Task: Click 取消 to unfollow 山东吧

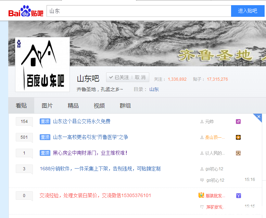Action: (x=140, y=77)
